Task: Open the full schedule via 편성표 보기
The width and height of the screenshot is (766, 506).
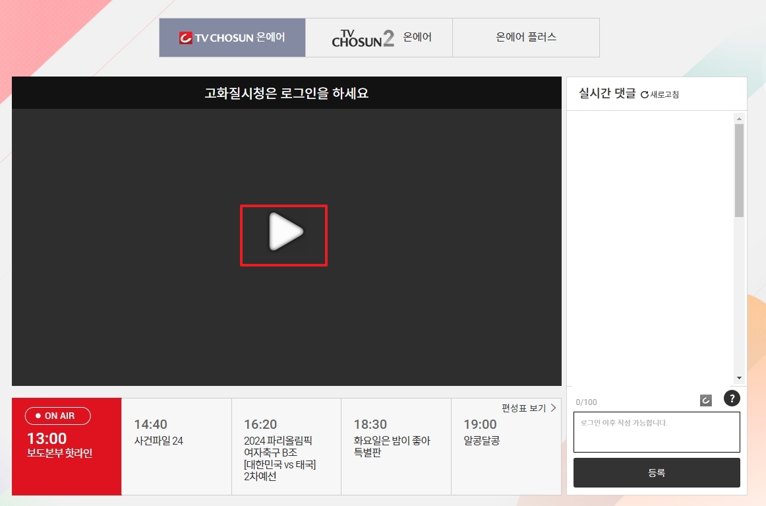Action: (524, 408)
